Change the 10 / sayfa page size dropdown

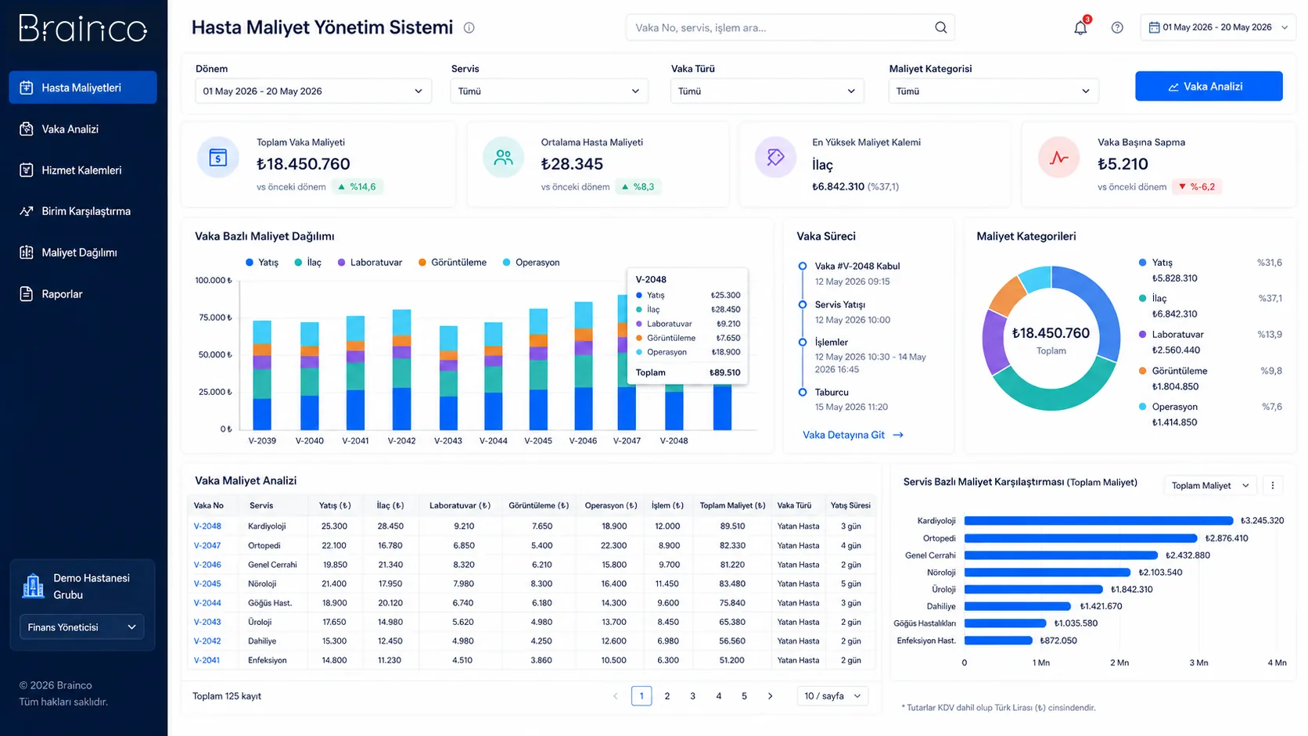[832, 696]
